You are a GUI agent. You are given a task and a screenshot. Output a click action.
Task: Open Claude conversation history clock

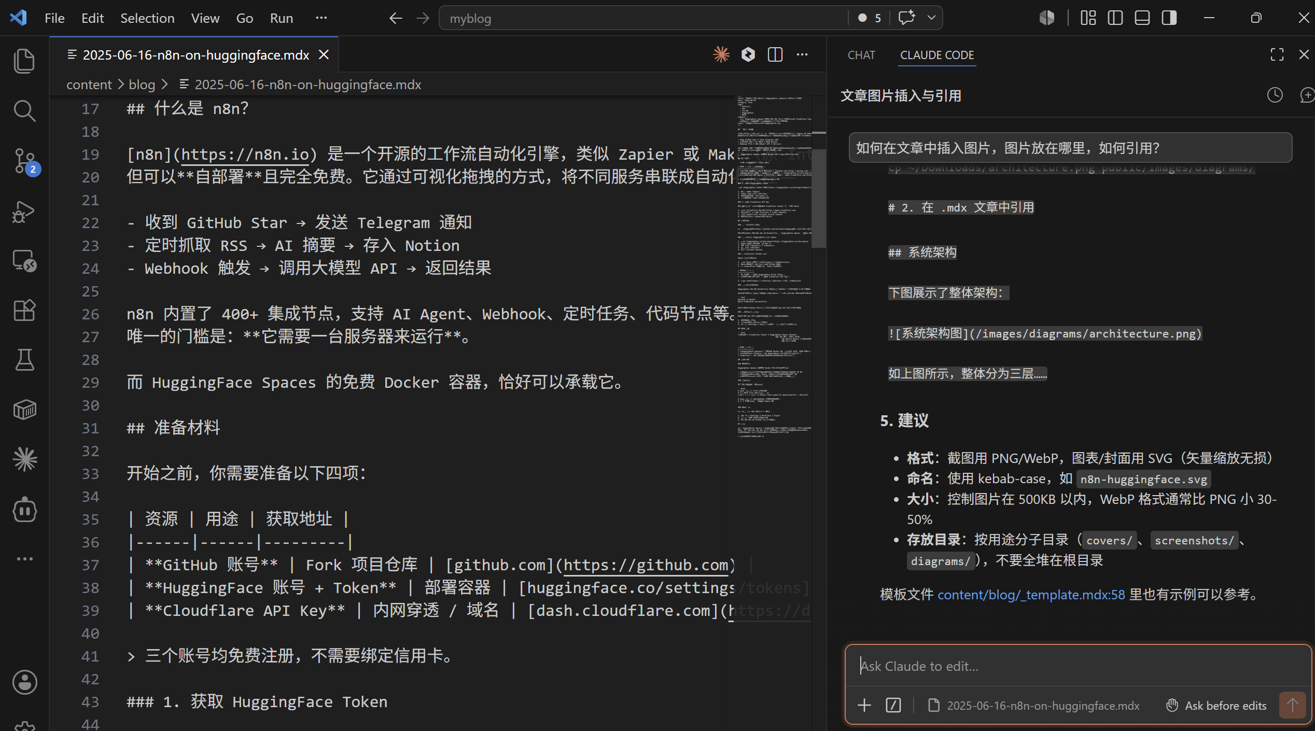(x=1275, y=95)
